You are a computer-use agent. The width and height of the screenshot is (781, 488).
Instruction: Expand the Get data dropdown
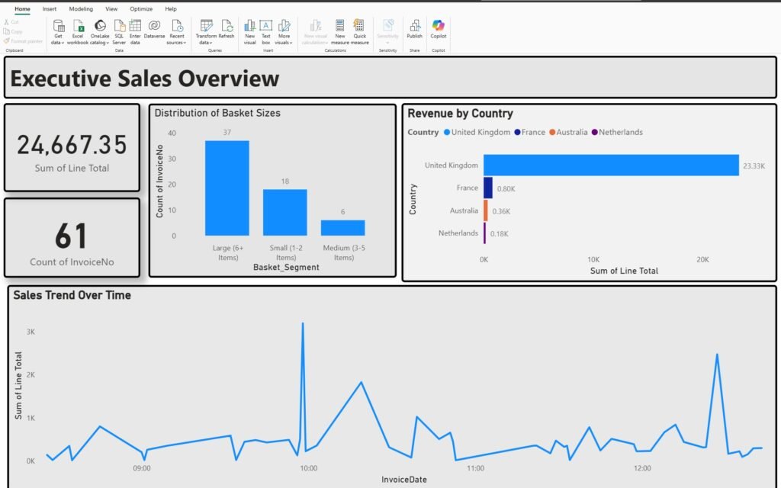(x=58, y=43)
